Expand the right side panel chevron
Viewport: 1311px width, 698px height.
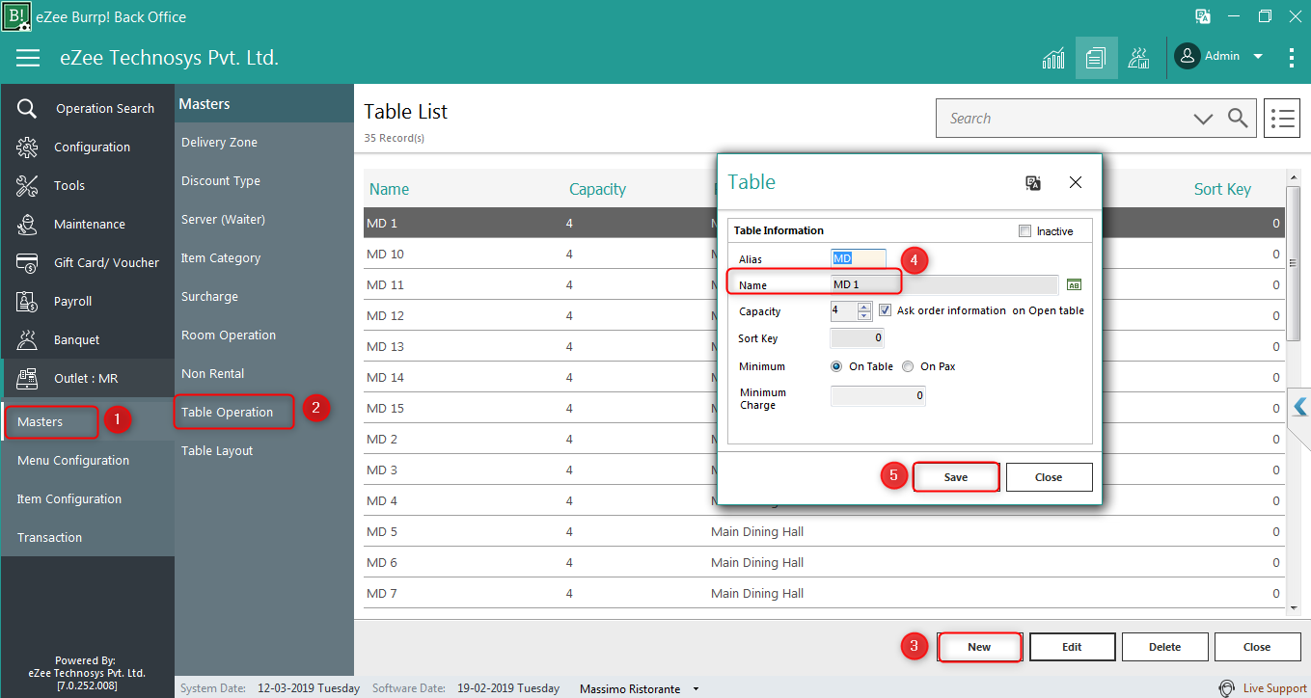tap(1299, 407)
